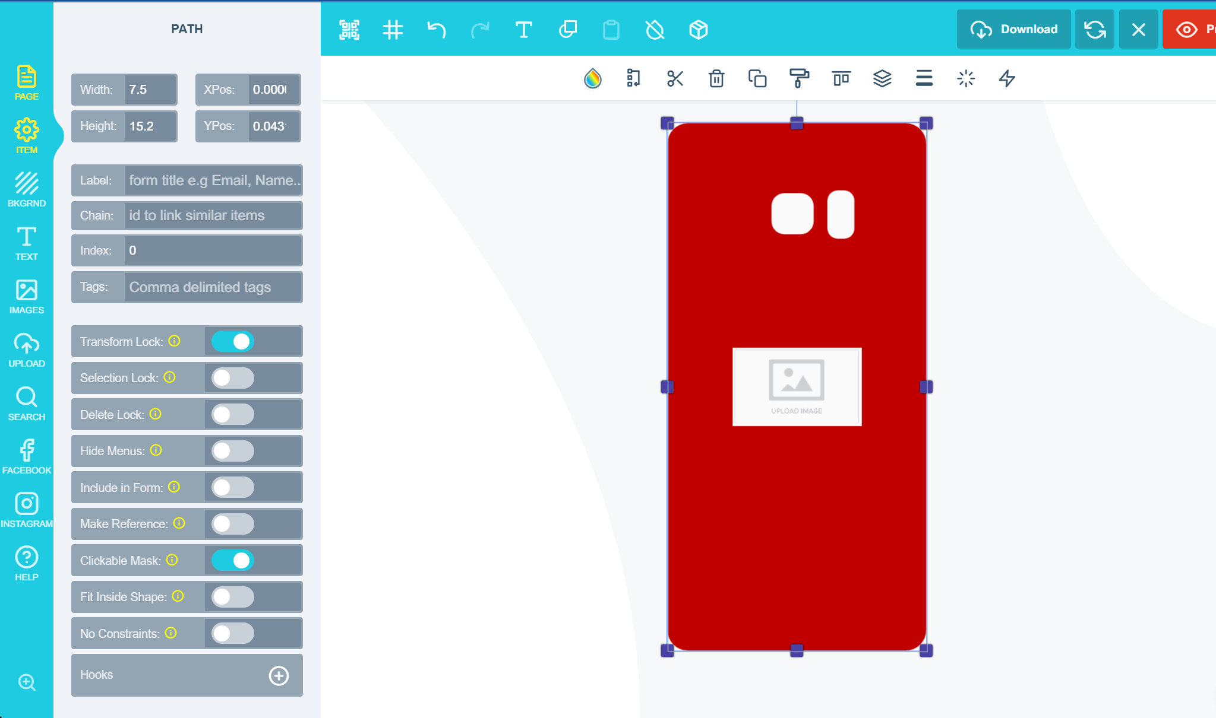The height and width of the screenshot is (718, 1216).
Task: Add a hook with plus button
Action: pyautogui.click(x=279, y=675)
